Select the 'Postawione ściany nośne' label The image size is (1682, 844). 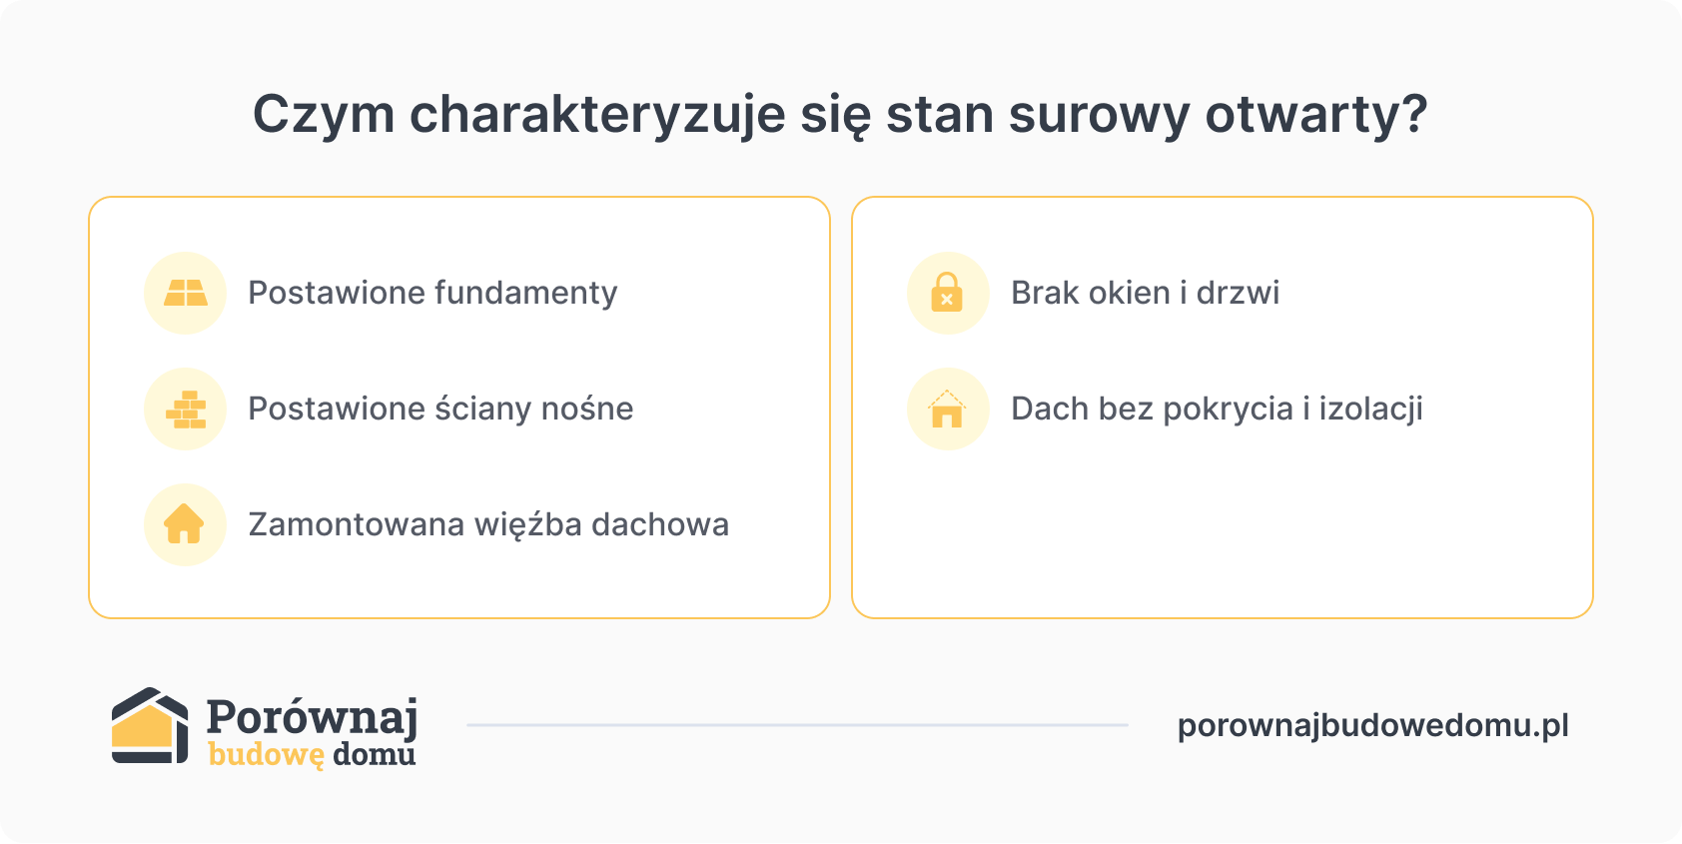(x=440, y=409)
